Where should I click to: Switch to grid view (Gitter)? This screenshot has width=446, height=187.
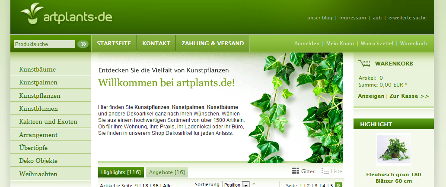303,171
